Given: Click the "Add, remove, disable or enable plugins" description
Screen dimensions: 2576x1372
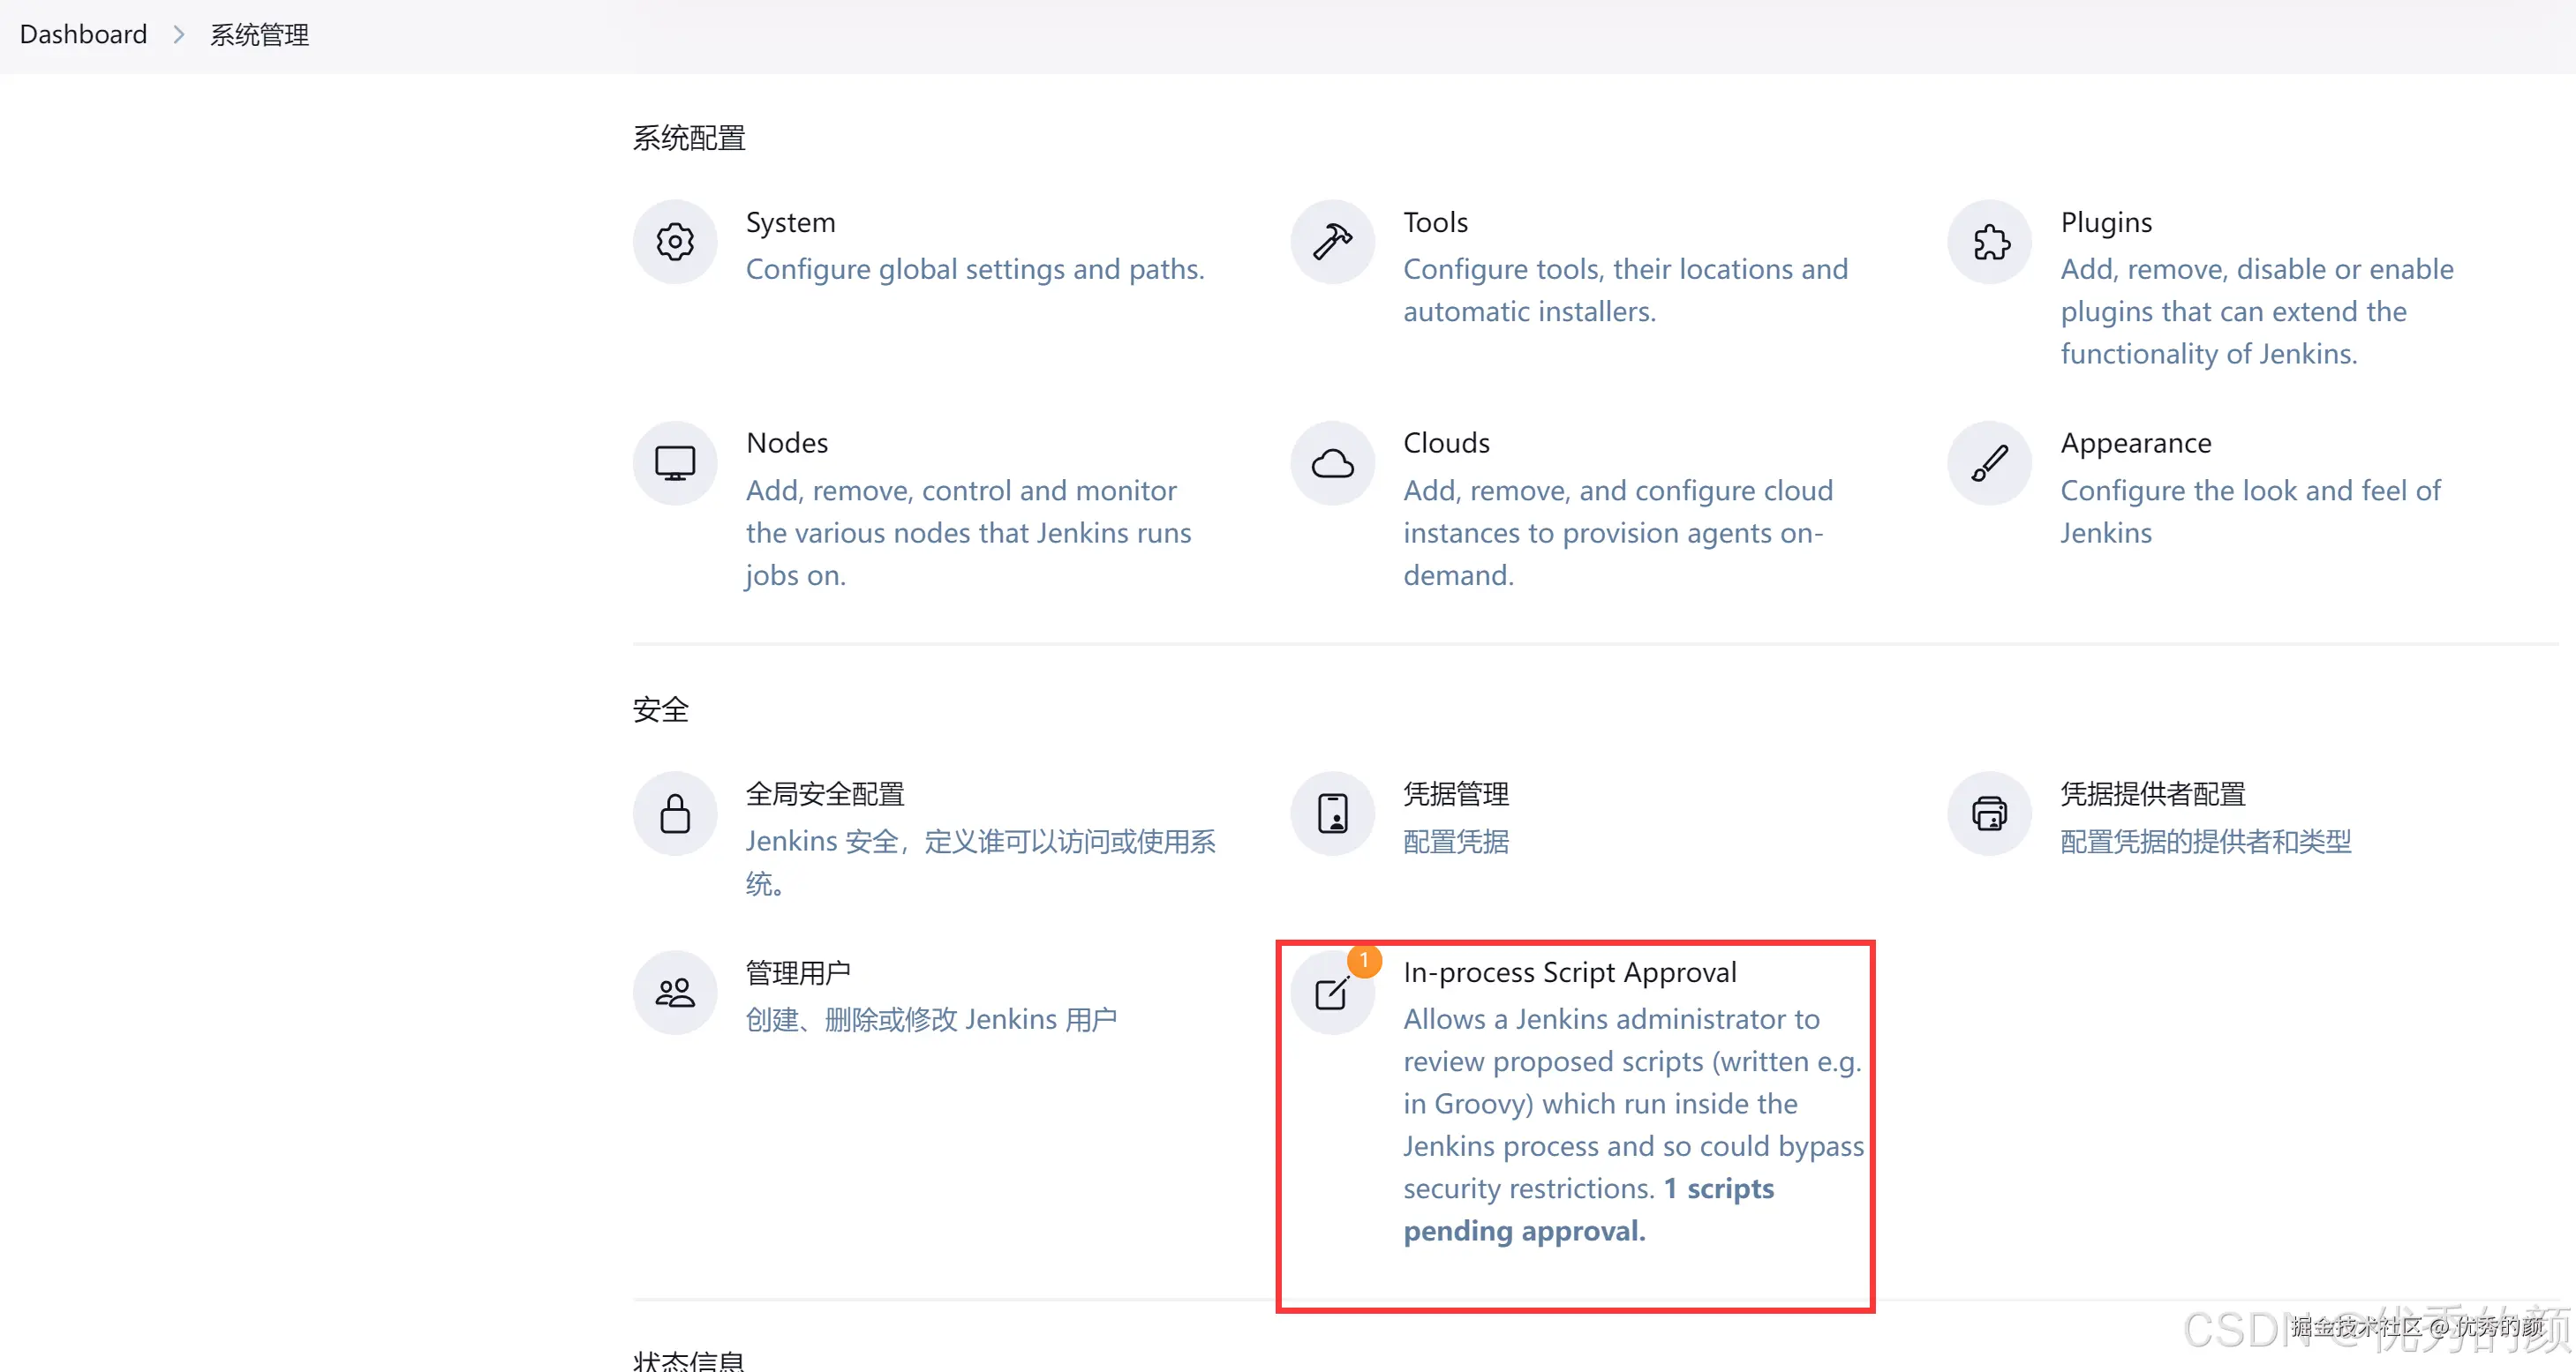Looking at the screenshot, I should pyautogui.click(x=2257, y=311).
